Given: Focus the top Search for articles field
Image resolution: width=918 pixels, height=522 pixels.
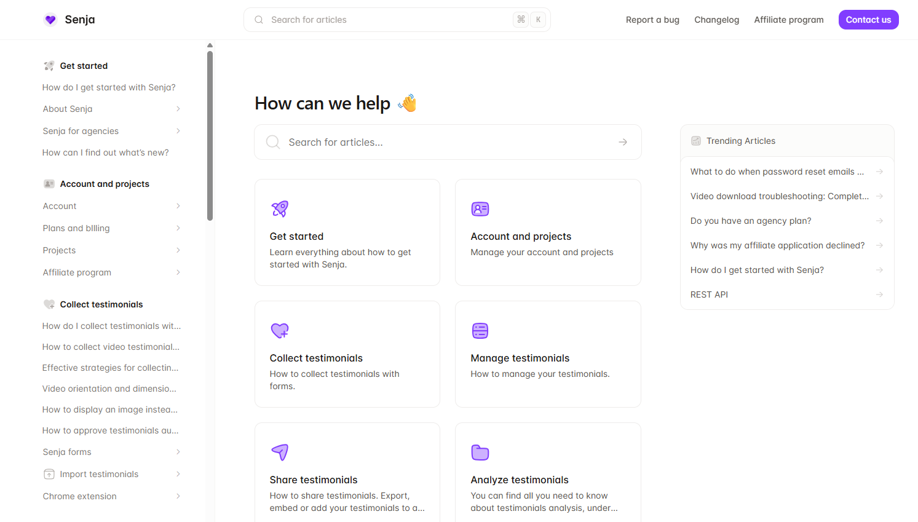Looking at the screenshot, I should pos(397,20).
